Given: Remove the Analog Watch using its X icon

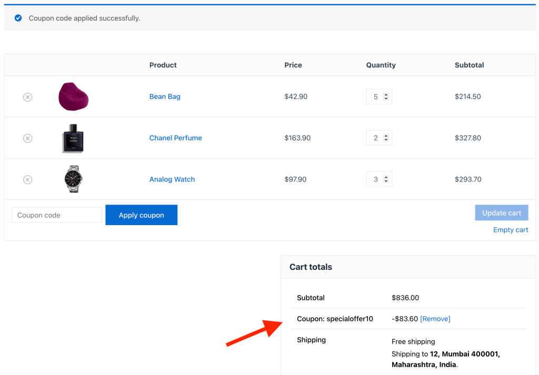Looking at the screenshot, I should tap(27, 179).
